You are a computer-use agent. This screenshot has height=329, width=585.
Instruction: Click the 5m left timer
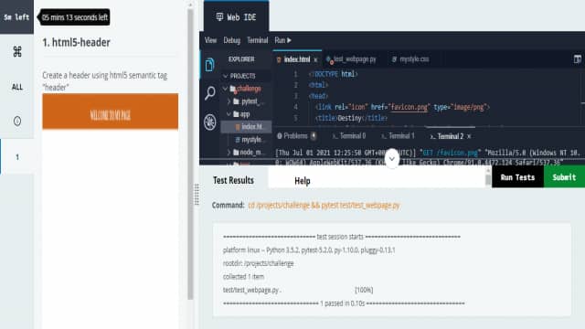[16, 17]
